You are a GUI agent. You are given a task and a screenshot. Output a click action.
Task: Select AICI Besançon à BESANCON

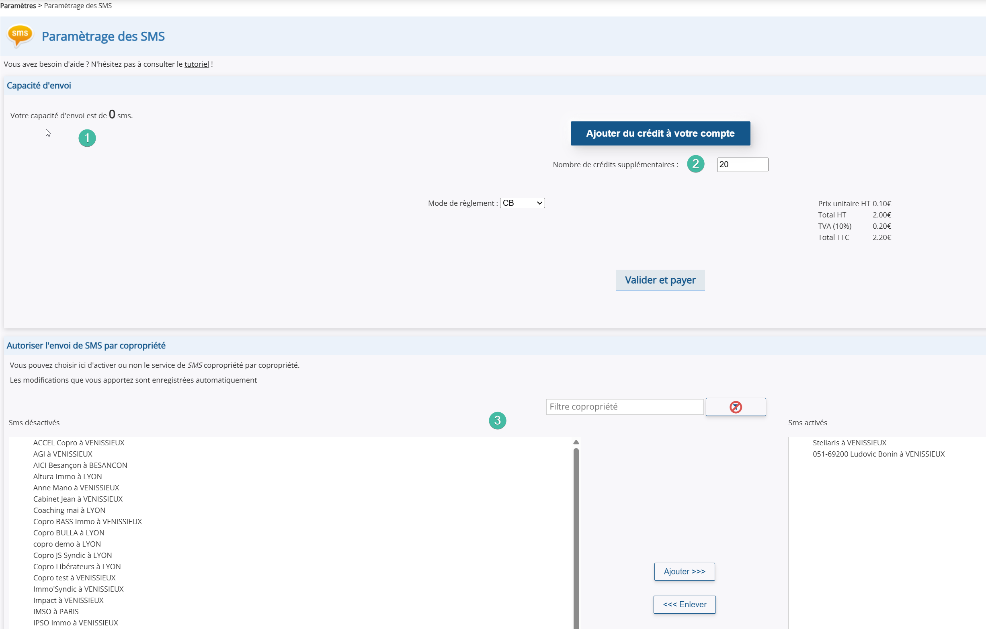[x=80, y=465]
